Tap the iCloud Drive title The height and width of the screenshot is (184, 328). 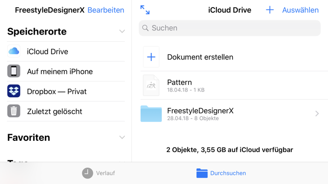(x=230, y=10)
